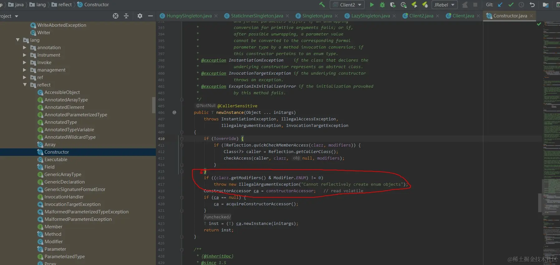Expand the ref package

(25, 77)
